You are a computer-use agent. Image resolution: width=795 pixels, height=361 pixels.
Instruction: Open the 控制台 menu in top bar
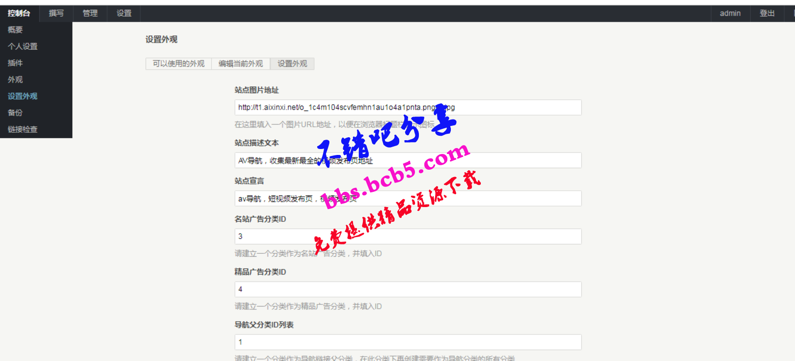tap(19, 13)
